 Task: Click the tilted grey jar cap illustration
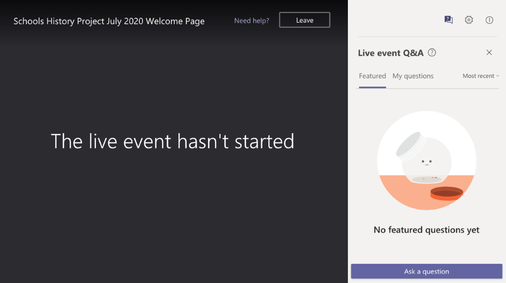[x=410, y=146]
